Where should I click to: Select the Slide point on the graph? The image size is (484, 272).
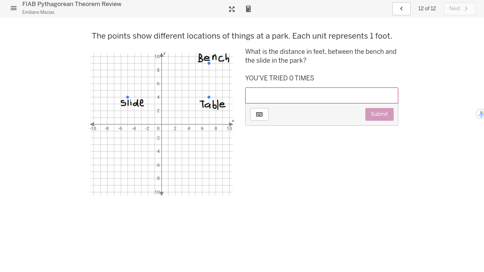(x=128, y=96)
